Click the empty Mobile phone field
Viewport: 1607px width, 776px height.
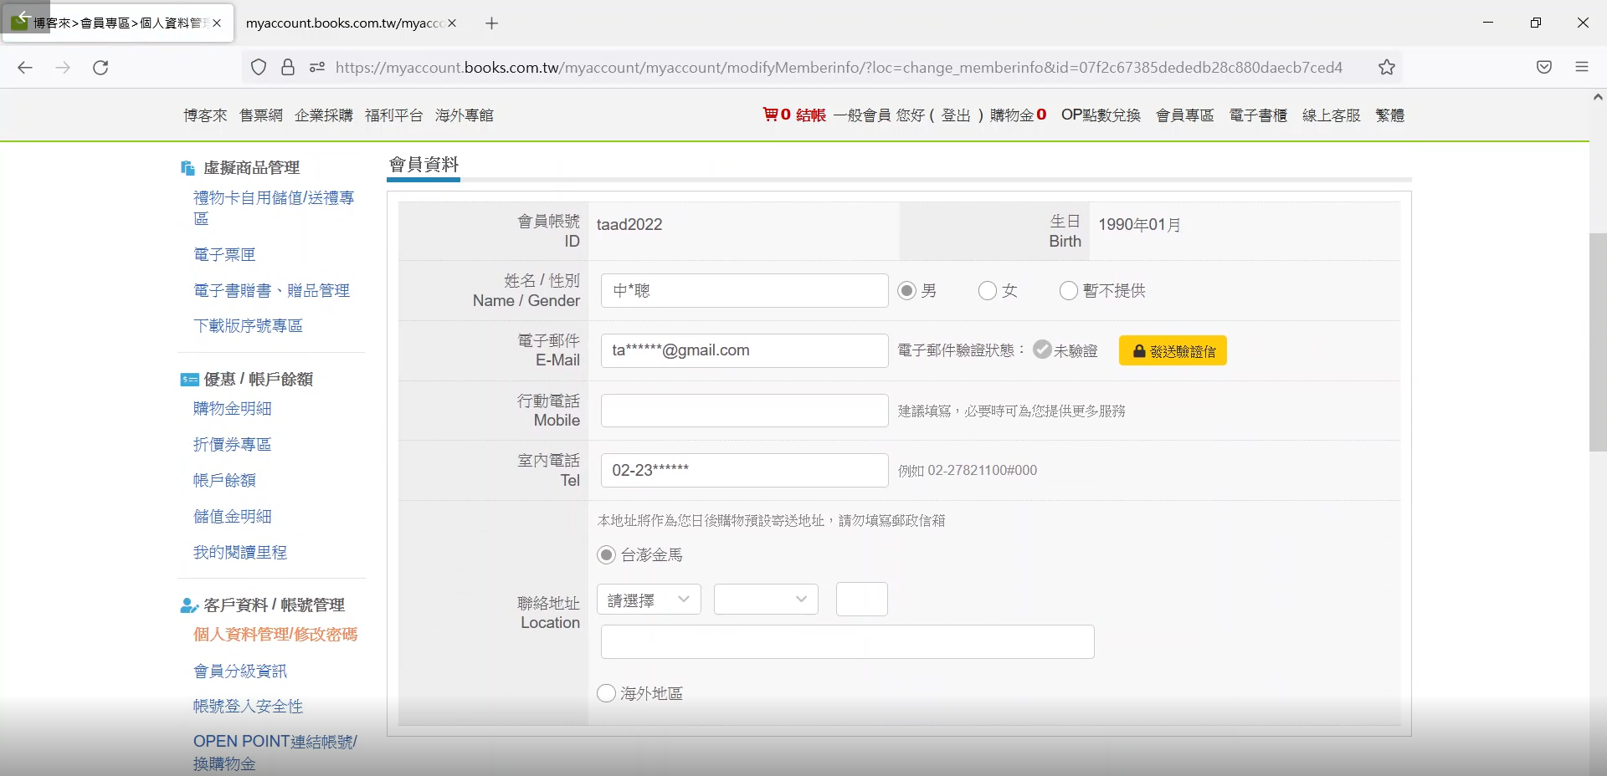745,411
